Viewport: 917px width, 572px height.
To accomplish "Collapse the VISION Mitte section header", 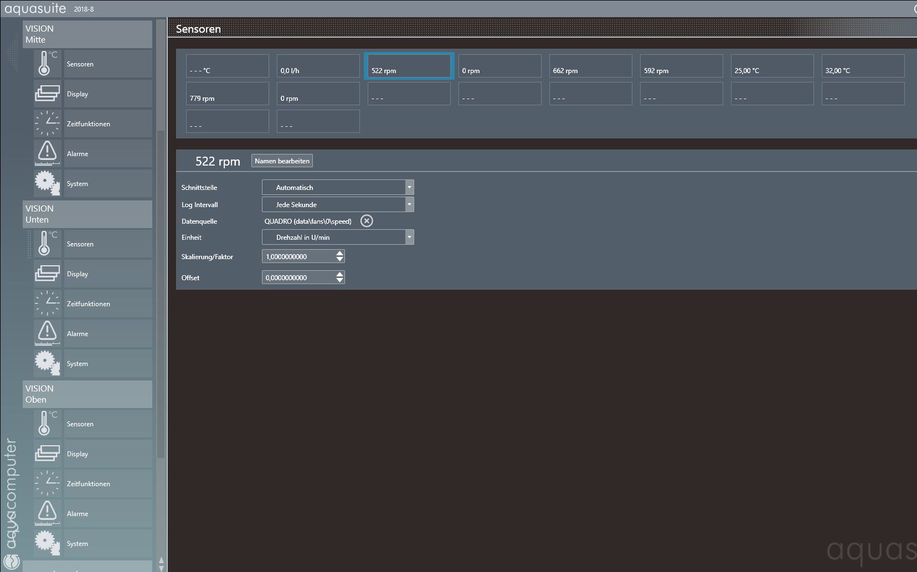I will tap(87, 34).
